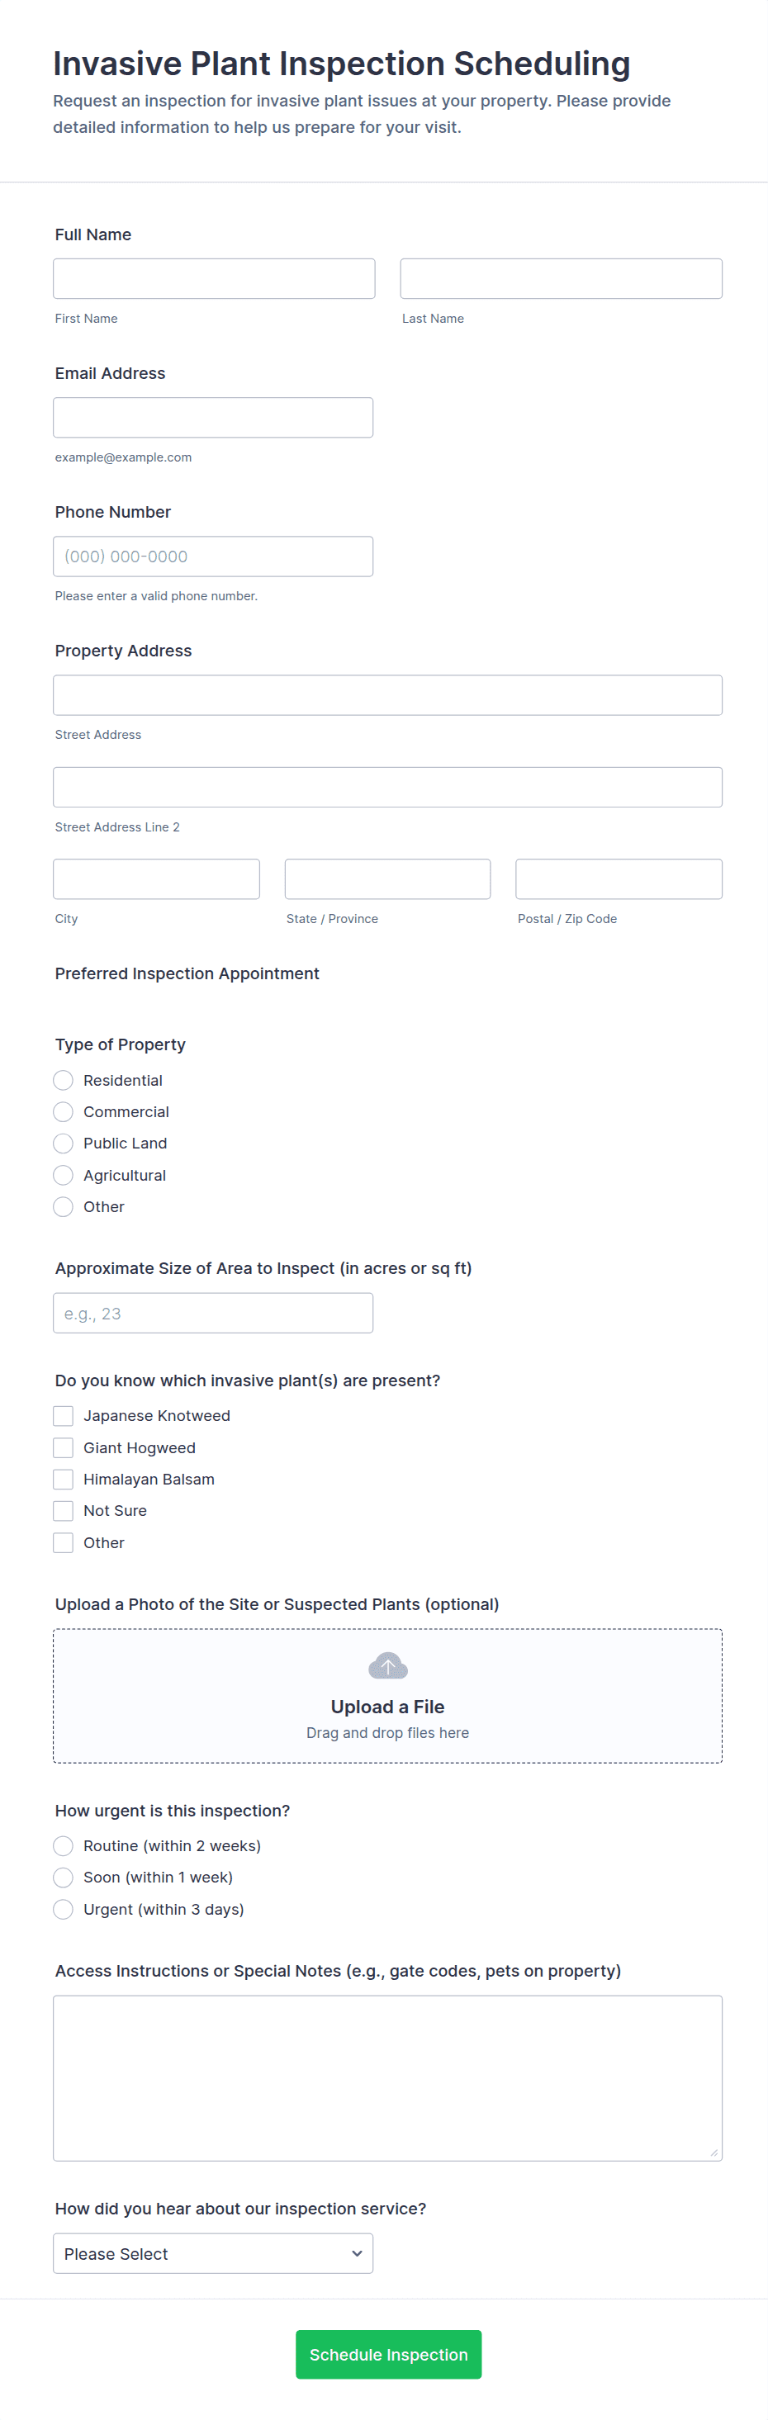
Task: Tick the Giant Hogweed checkbox
Action: point(63,1447)
